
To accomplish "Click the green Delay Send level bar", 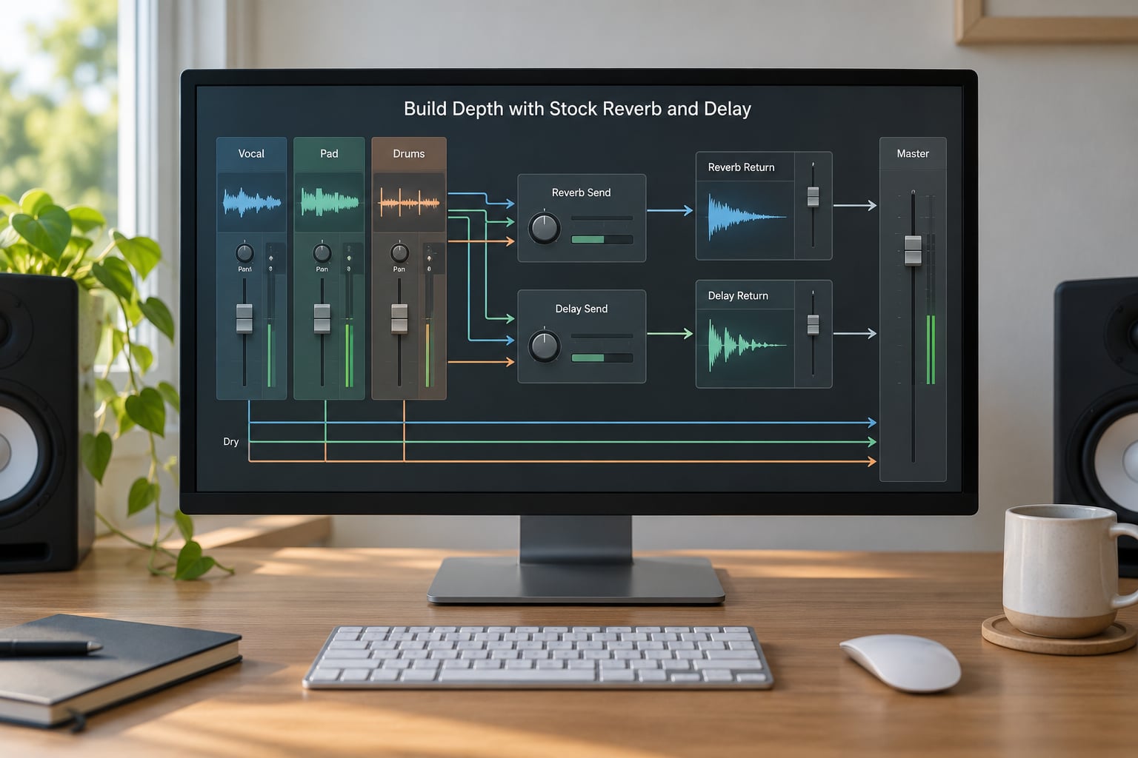I will tap(588, 358).
